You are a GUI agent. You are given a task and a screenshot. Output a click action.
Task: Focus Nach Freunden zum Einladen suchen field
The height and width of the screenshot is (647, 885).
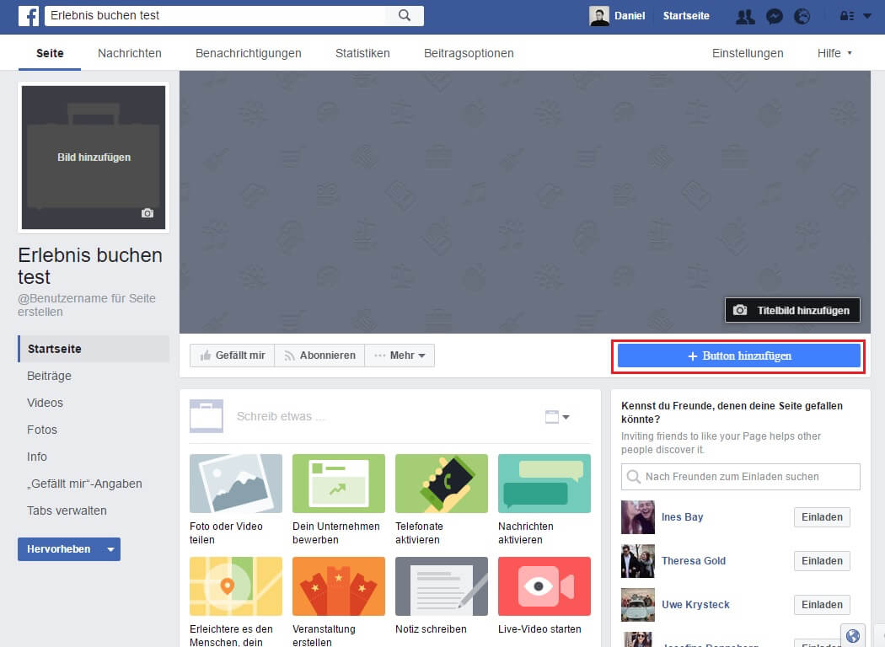pyautogui.click(x=741, y=477)
